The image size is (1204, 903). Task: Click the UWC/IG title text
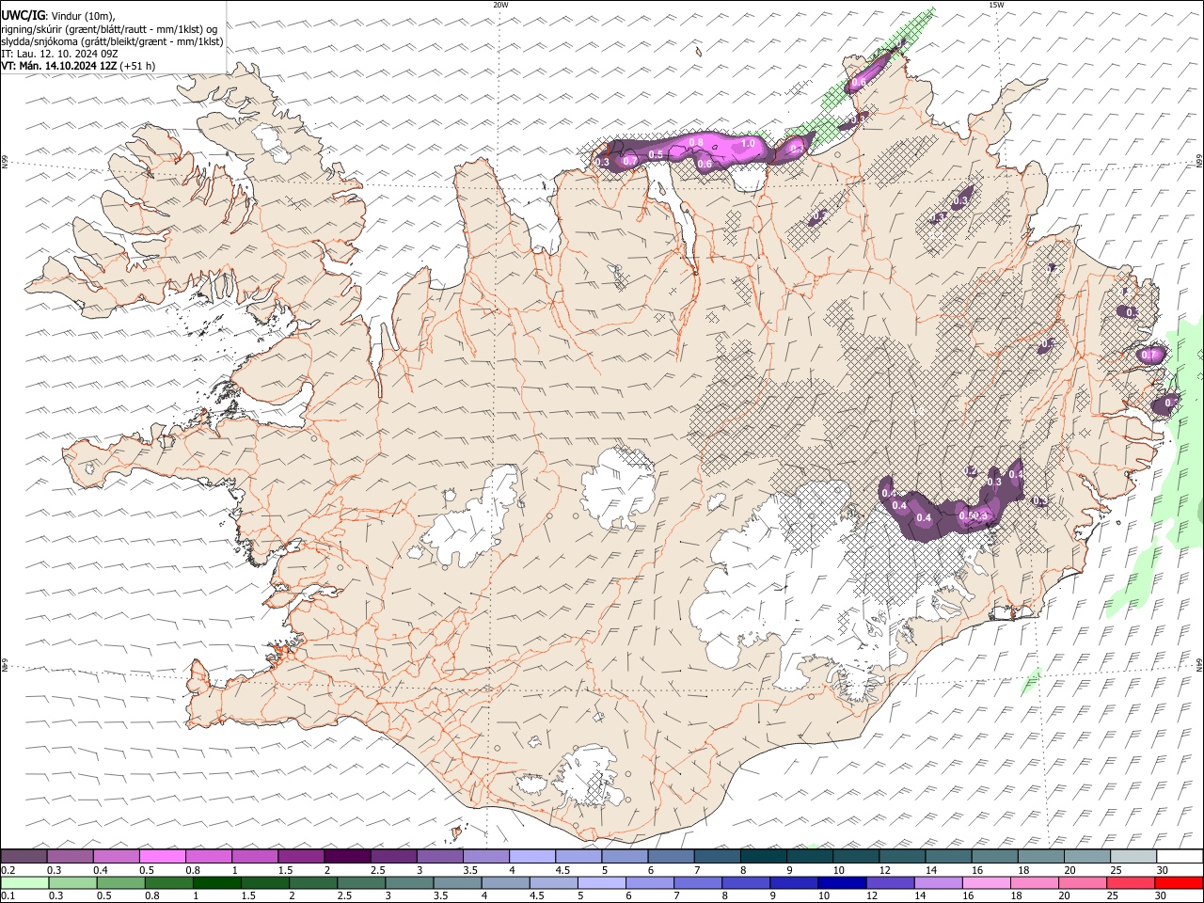click(x=23, y=16)
